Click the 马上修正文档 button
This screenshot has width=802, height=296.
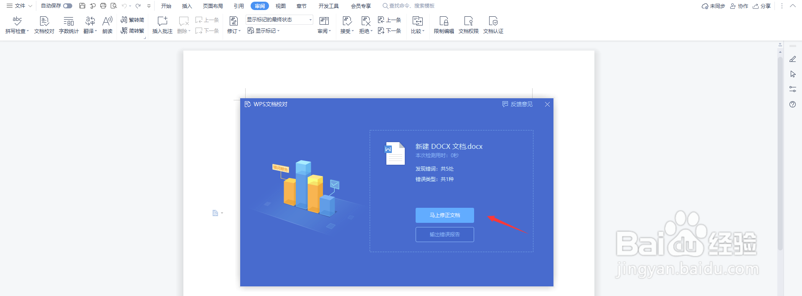445,215
